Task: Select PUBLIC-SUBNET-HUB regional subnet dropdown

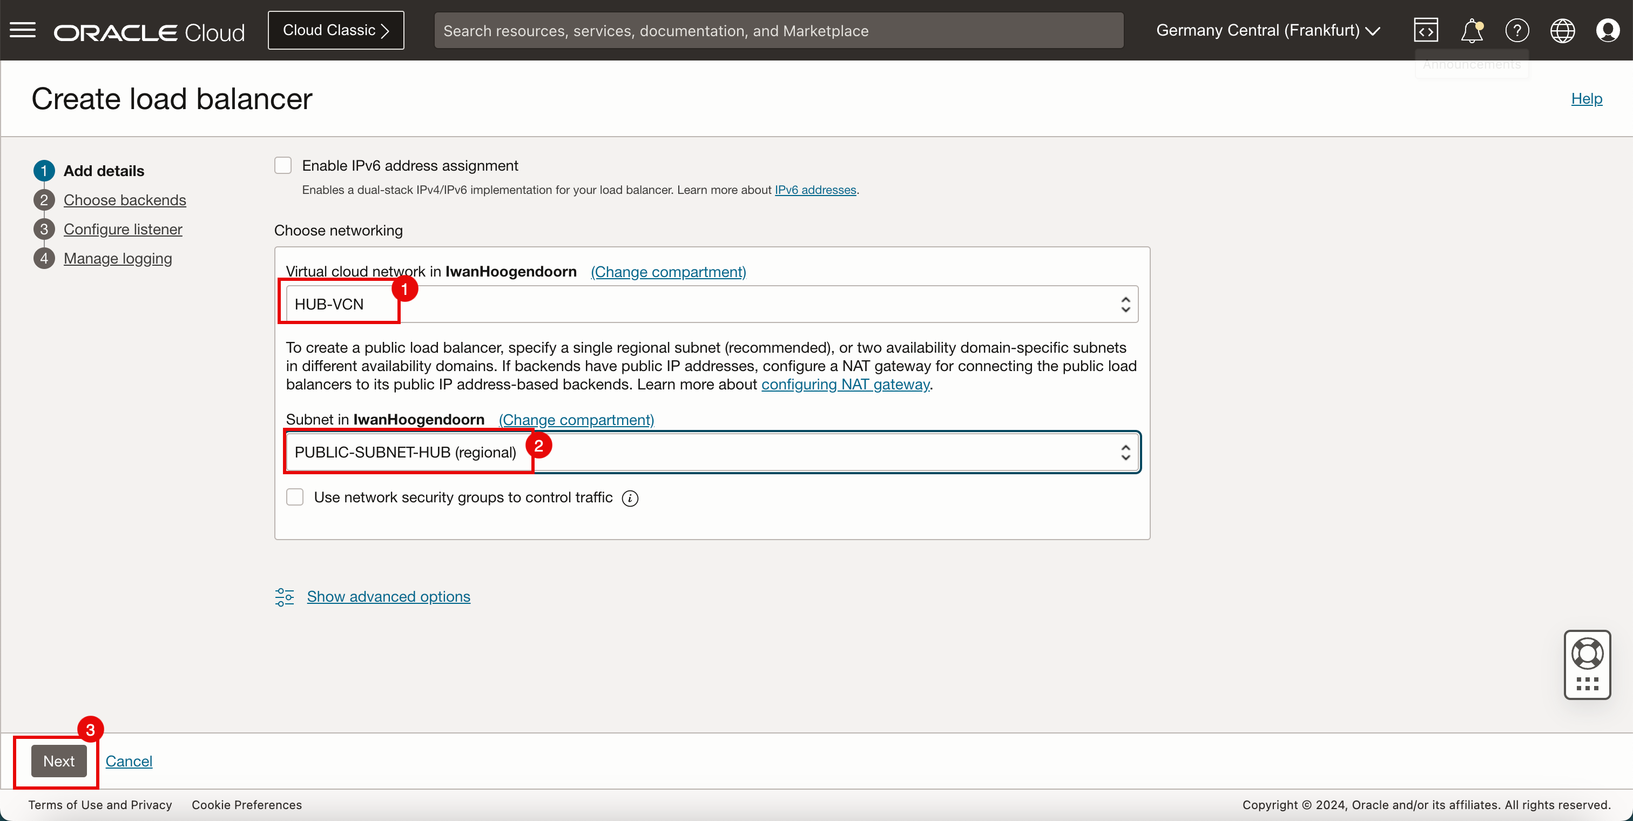Action: pyautogui.click(x=712, y=452)
